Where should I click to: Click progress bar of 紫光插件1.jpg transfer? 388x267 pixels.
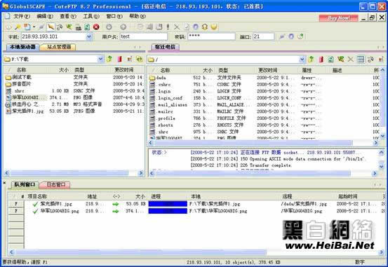[x=168, y=204]
